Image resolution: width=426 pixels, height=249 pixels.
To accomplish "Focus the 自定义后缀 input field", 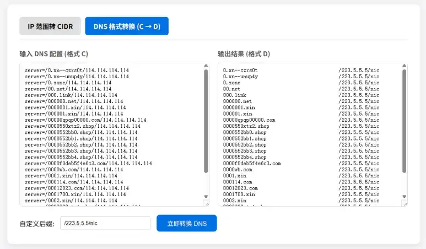I will pos(105,223).
